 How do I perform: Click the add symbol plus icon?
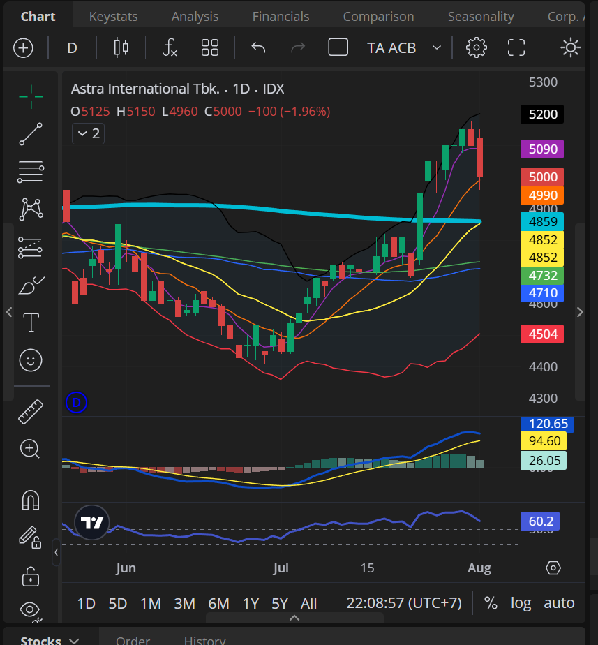23,48
